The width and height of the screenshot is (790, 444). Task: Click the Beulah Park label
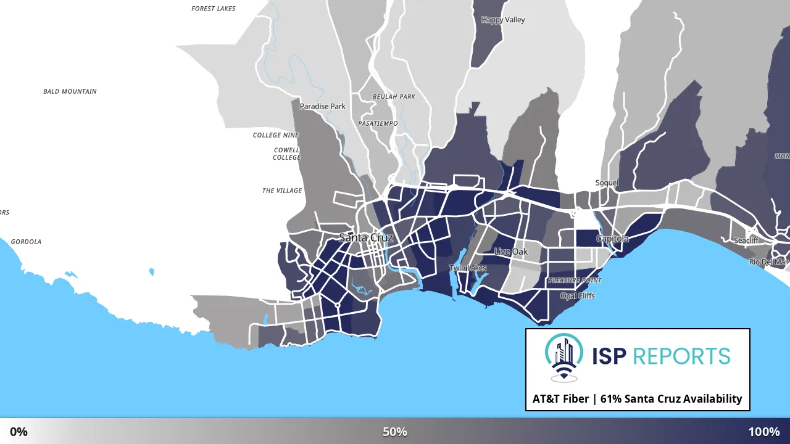[x=394, y=97]
